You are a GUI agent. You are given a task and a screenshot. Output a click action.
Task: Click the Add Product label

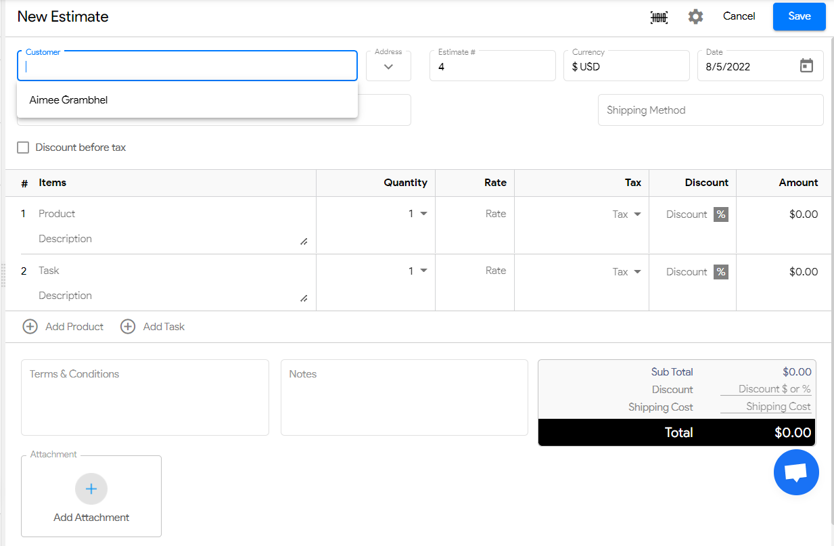tap(74, 327)
